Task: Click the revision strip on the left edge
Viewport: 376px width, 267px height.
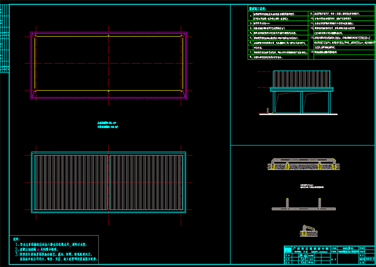Action: pyautogui.click(x=5, y=38)
